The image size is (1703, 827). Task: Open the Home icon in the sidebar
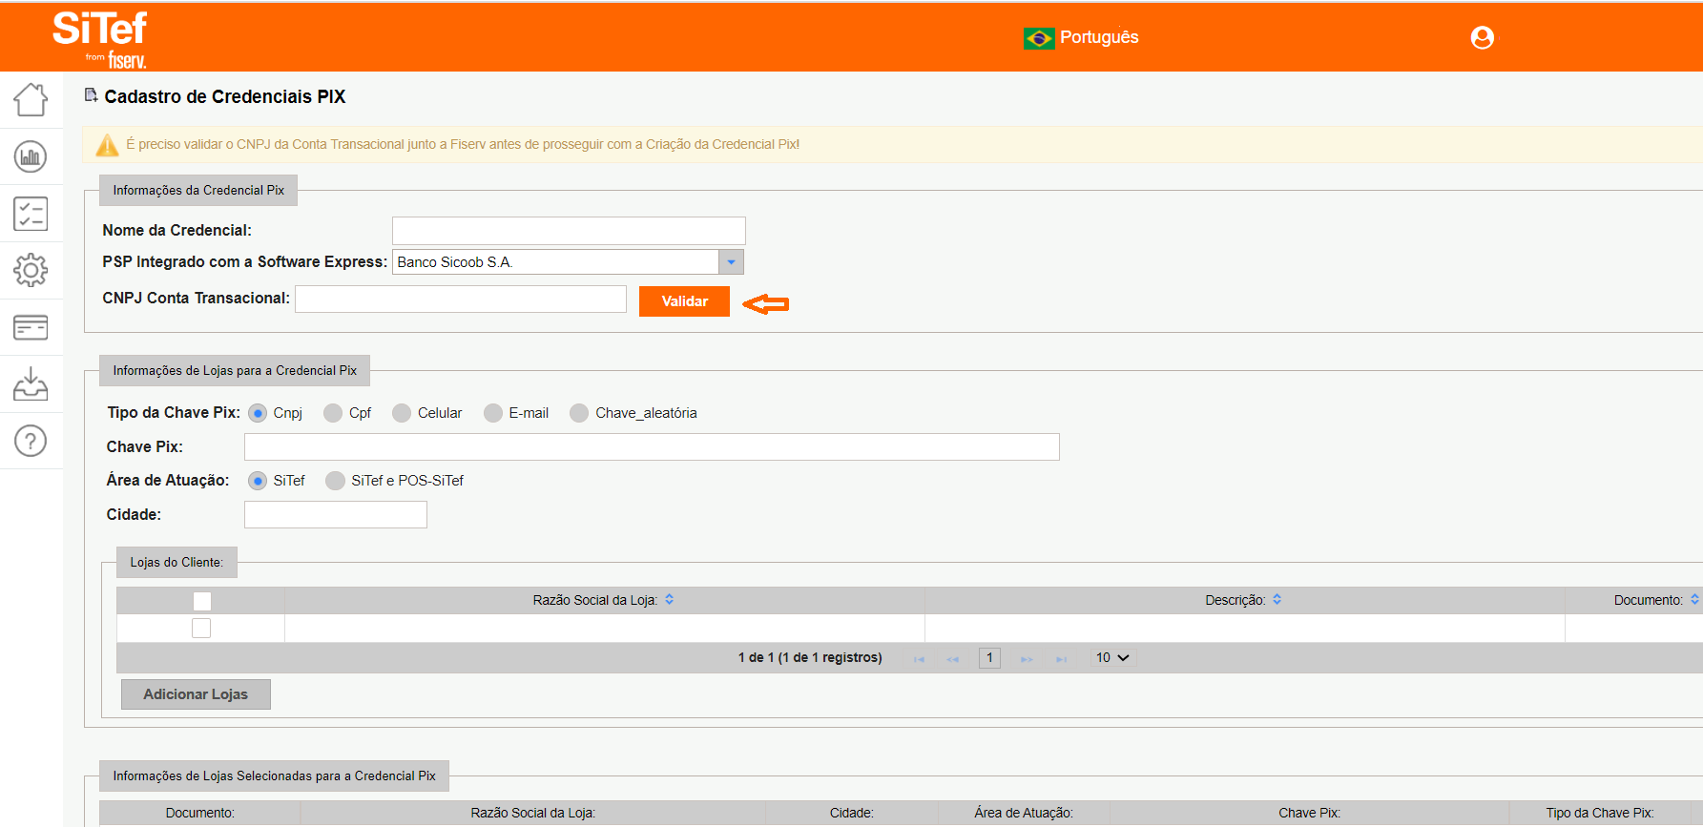point(31,99)
